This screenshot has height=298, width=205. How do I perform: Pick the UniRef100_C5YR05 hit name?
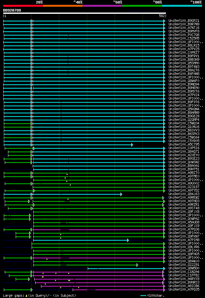pyautogui.click(x=184, y=141)
